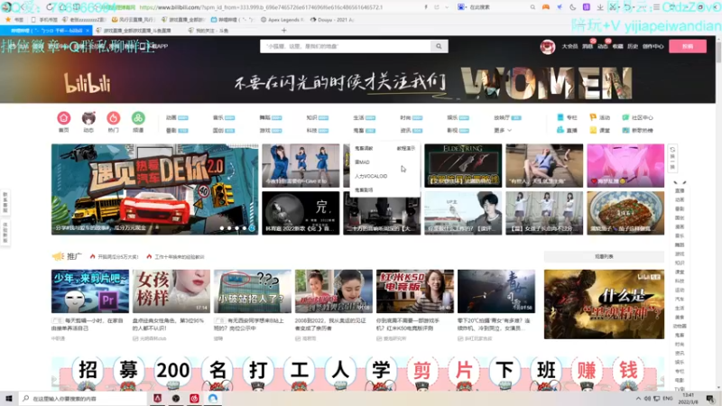
Task: Select 人力VOCALOID in the dropdown menu
Action: pos(371,176)
